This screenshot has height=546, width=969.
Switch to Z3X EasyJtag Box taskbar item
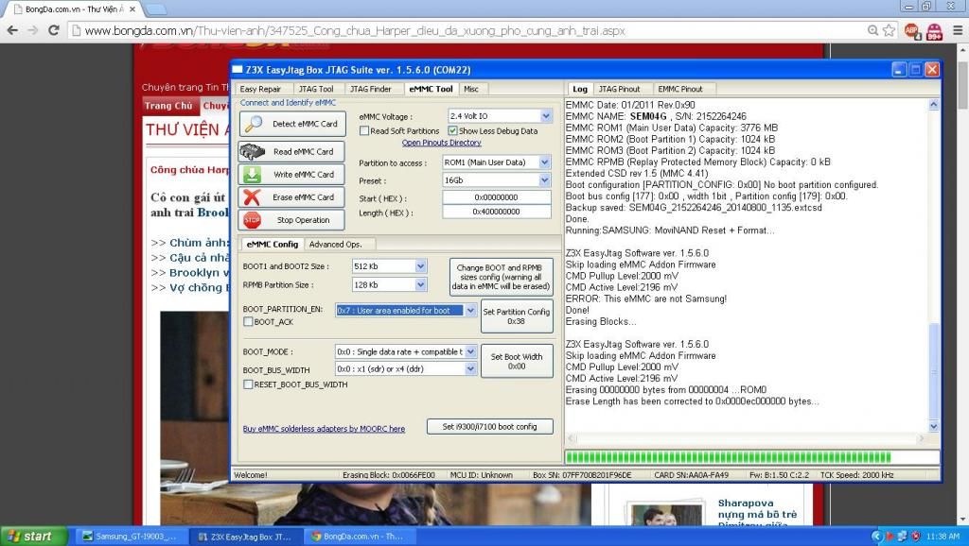(x=245, y=537)
